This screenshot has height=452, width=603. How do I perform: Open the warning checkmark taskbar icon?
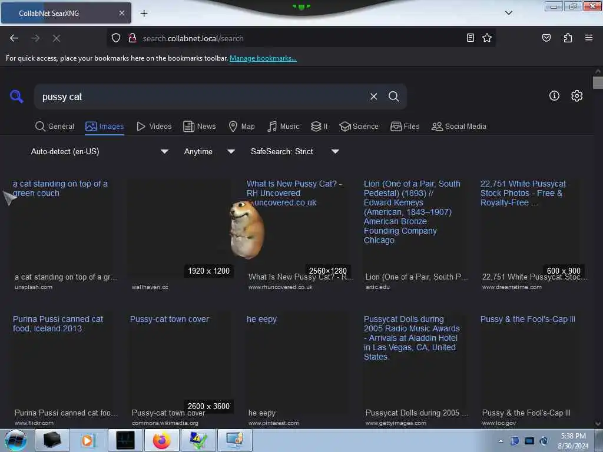(x=198, y=440)
